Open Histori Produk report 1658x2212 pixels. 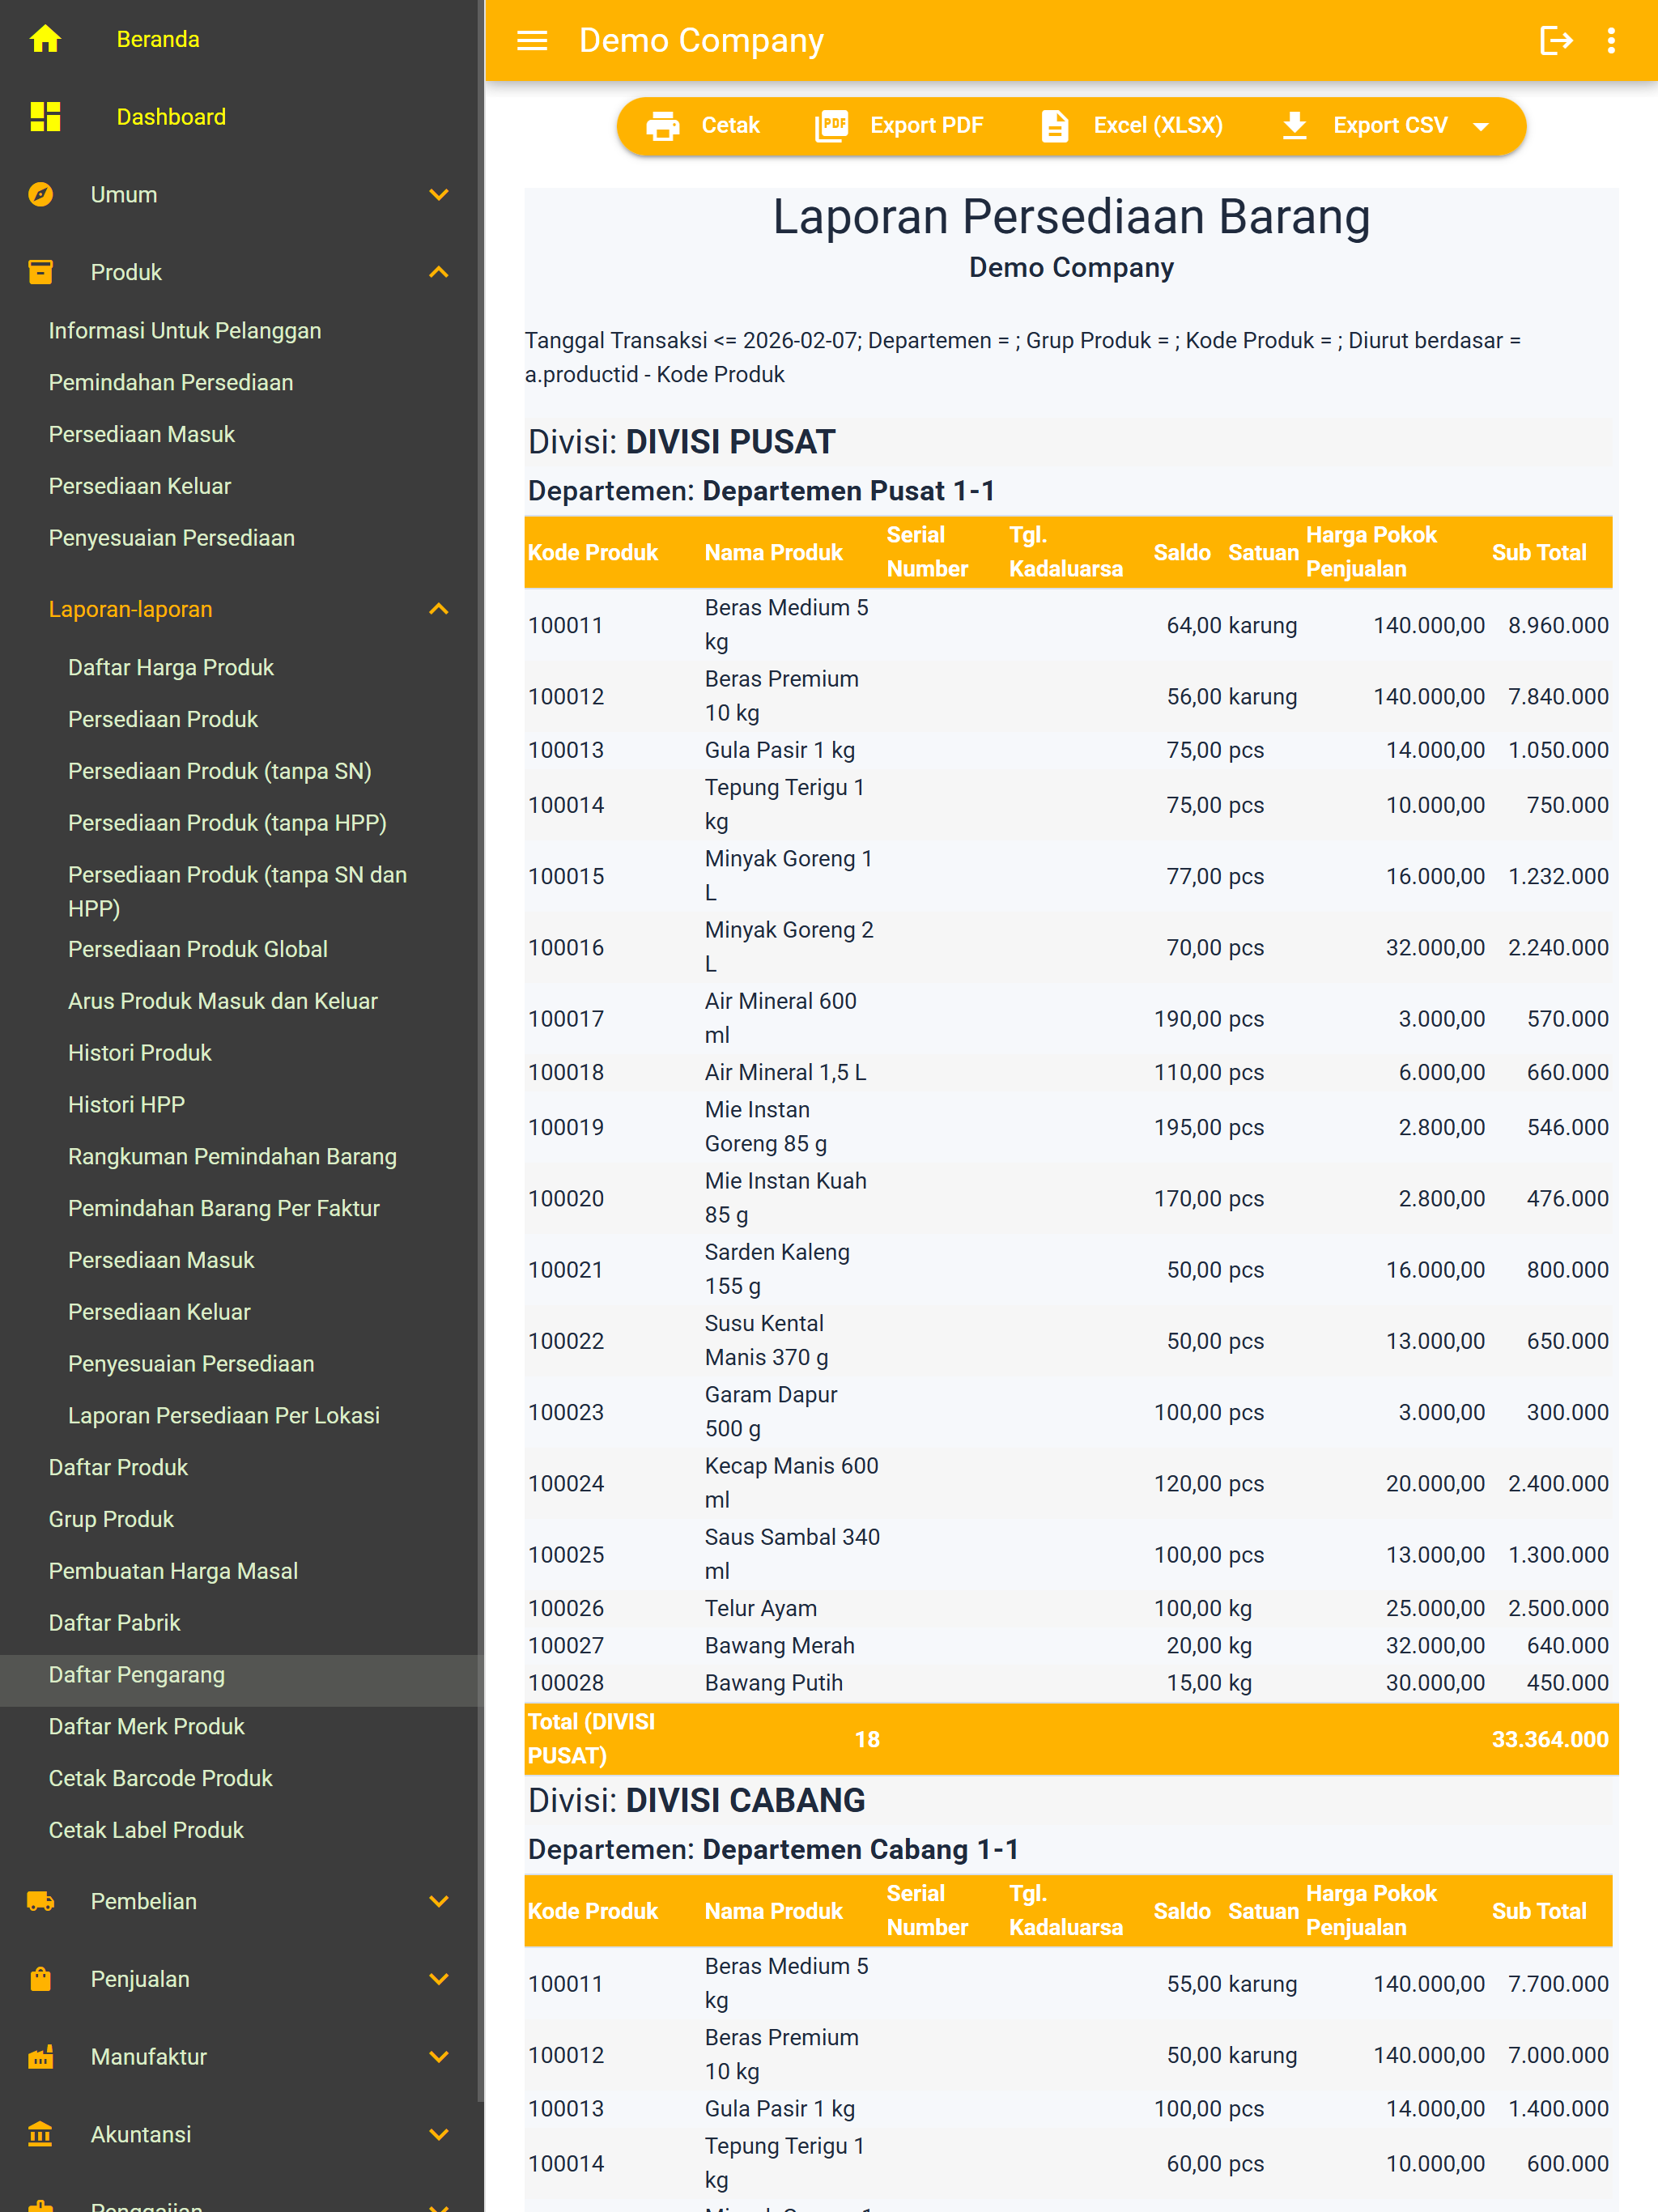pos(140,1054)
